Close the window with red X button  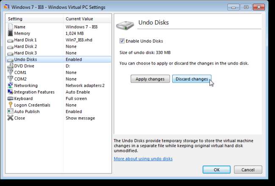click(x=258, y=7)
